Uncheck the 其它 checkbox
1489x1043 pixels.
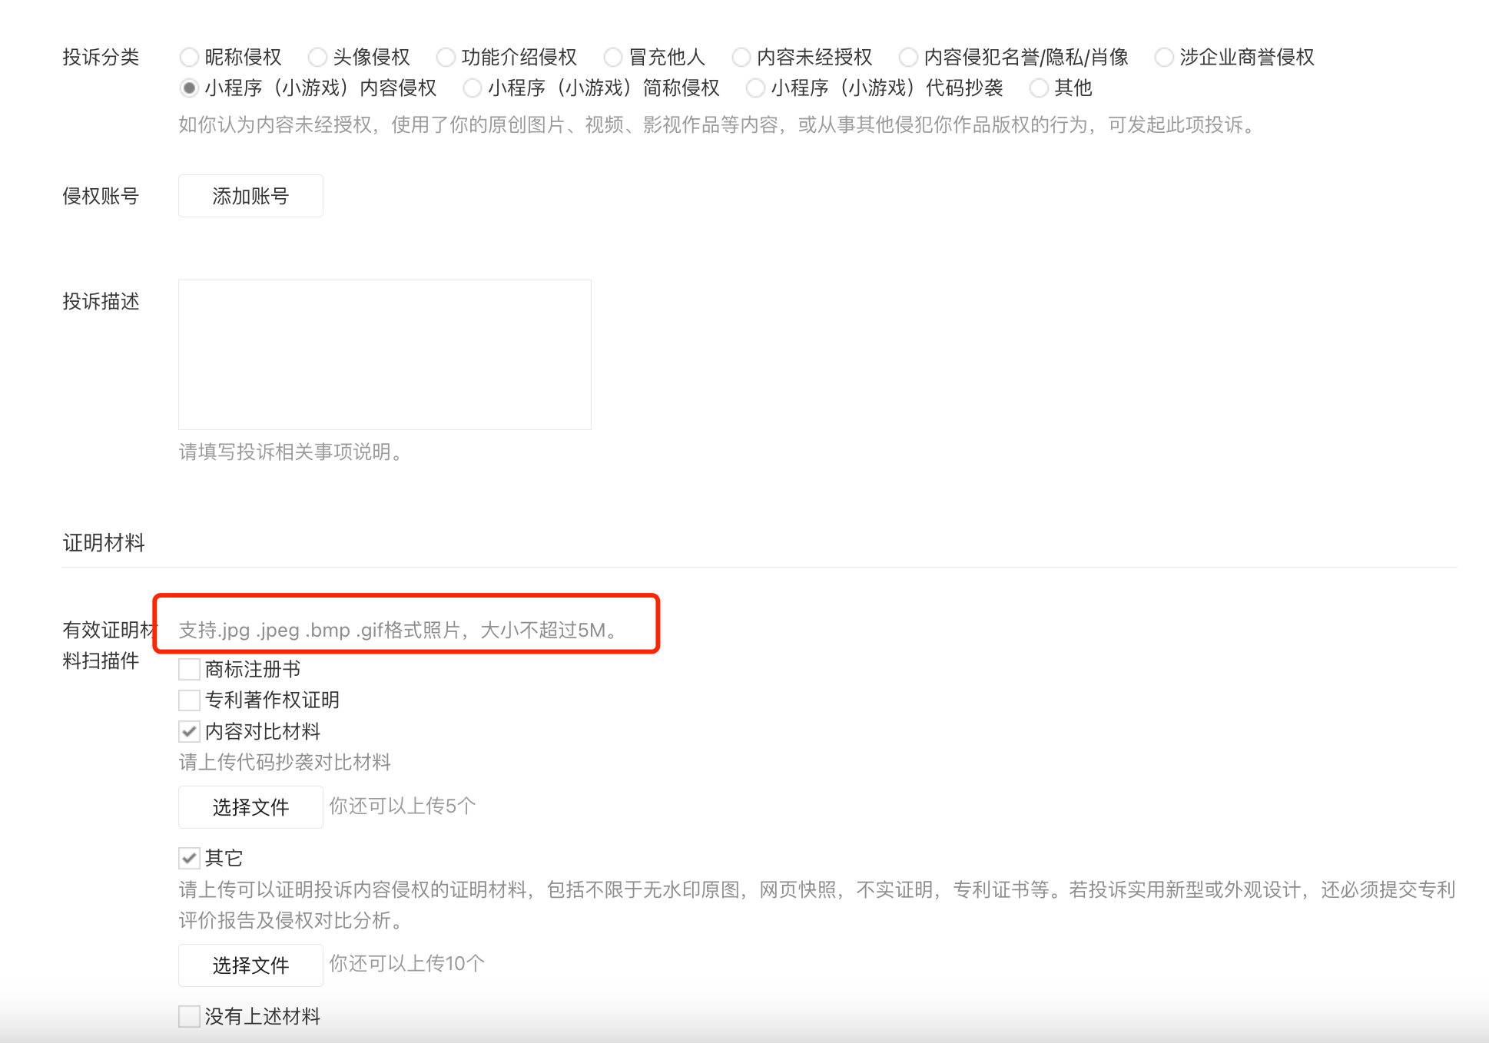click(189, 858)
